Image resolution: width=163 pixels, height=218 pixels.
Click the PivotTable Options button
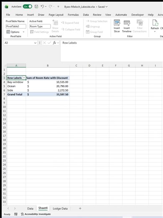pos(13,32)
